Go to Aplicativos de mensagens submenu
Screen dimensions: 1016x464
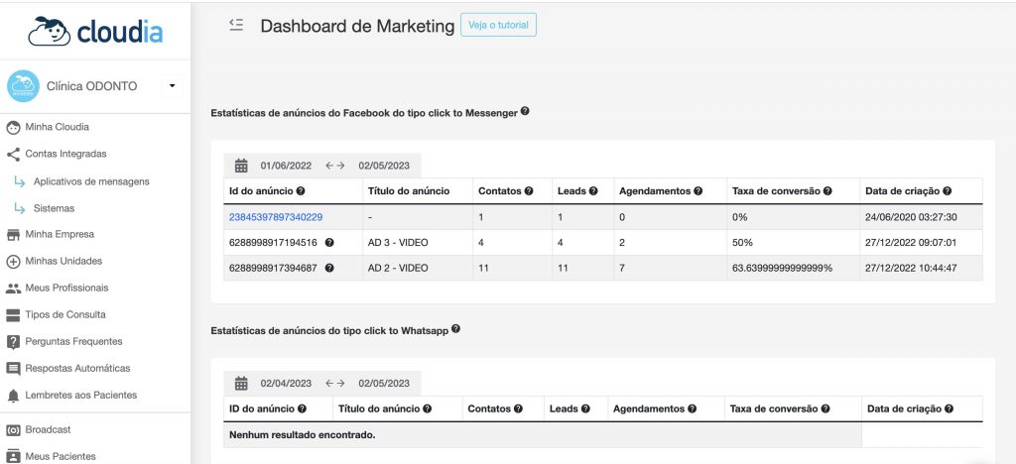(91, 181)
